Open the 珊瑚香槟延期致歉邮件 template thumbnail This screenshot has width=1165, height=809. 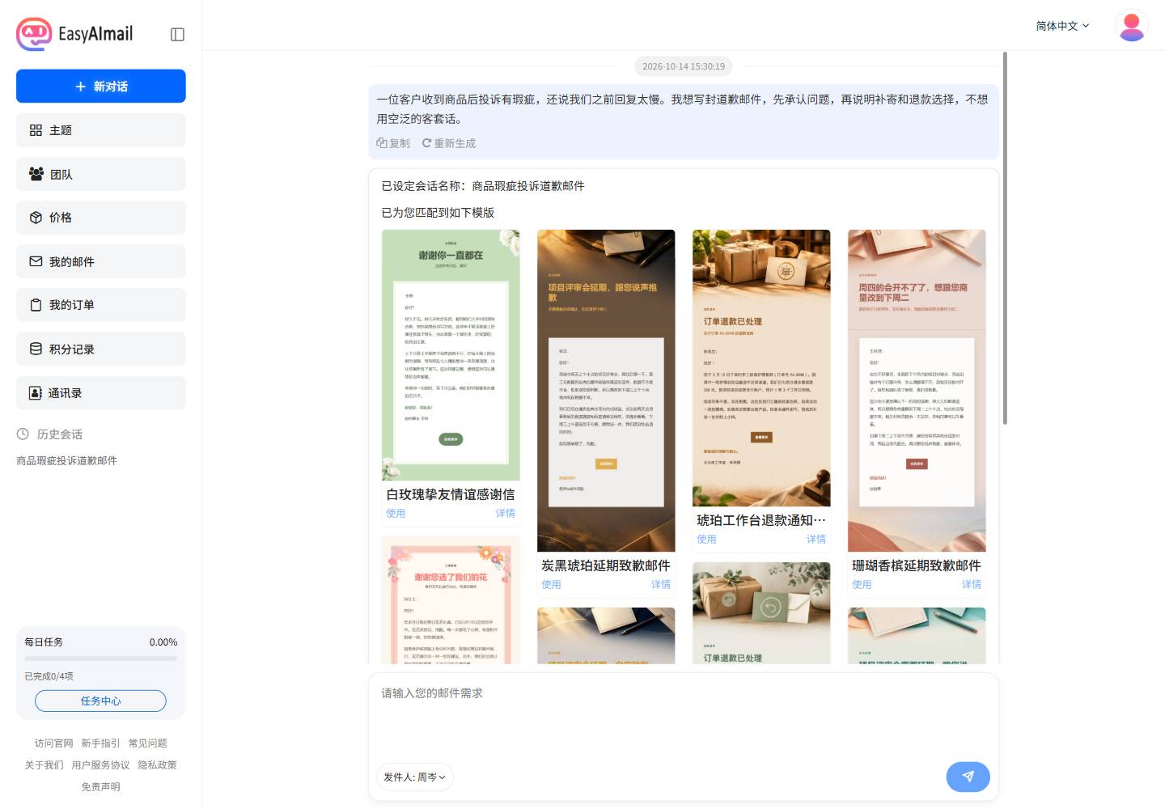917,391
